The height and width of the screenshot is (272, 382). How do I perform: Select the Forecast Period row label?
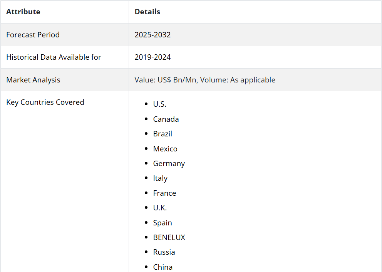point(33,35)
